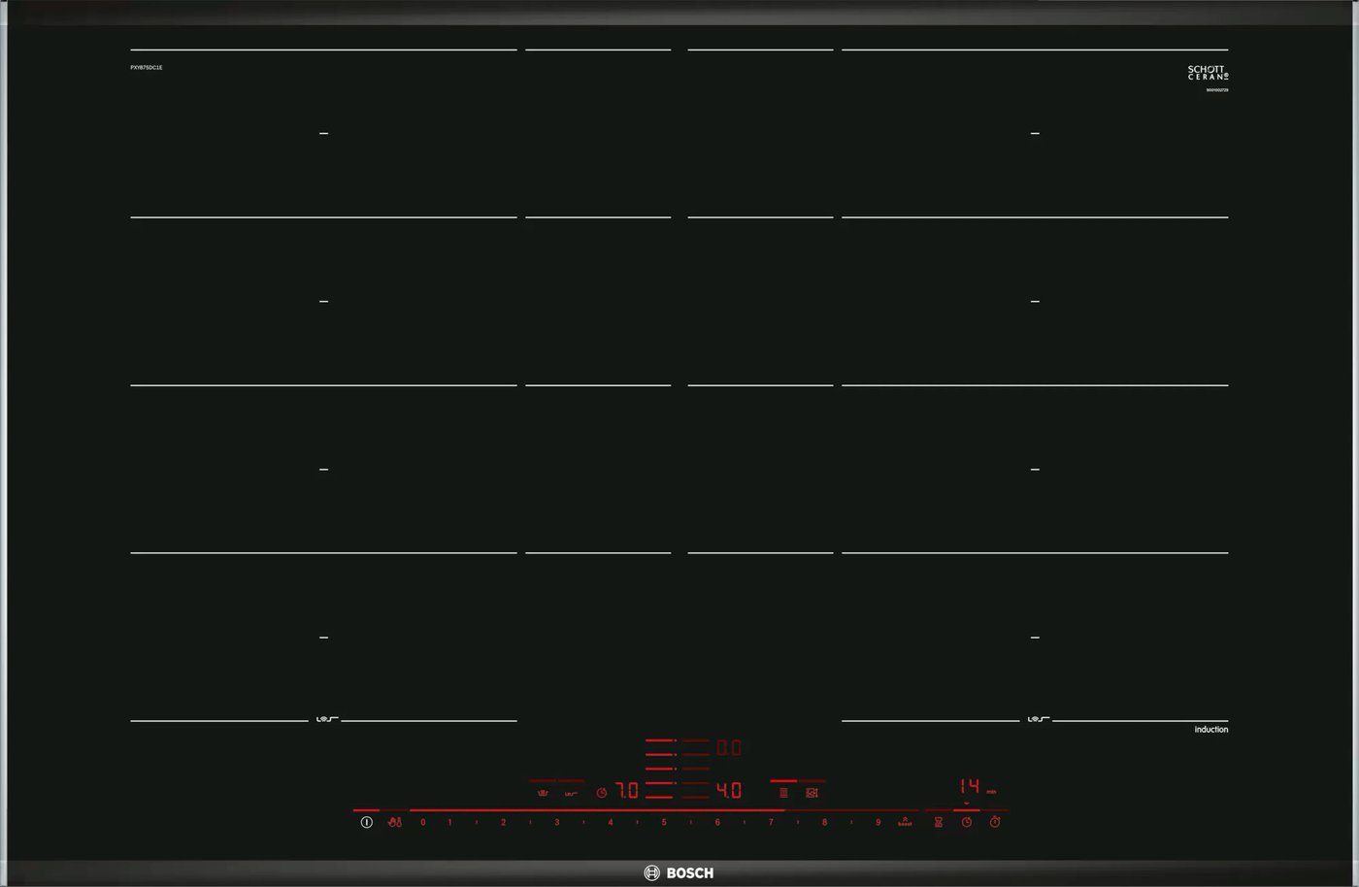Touch the boost power symbol
Screen dimensions: 1359x887
click(905, 821)
